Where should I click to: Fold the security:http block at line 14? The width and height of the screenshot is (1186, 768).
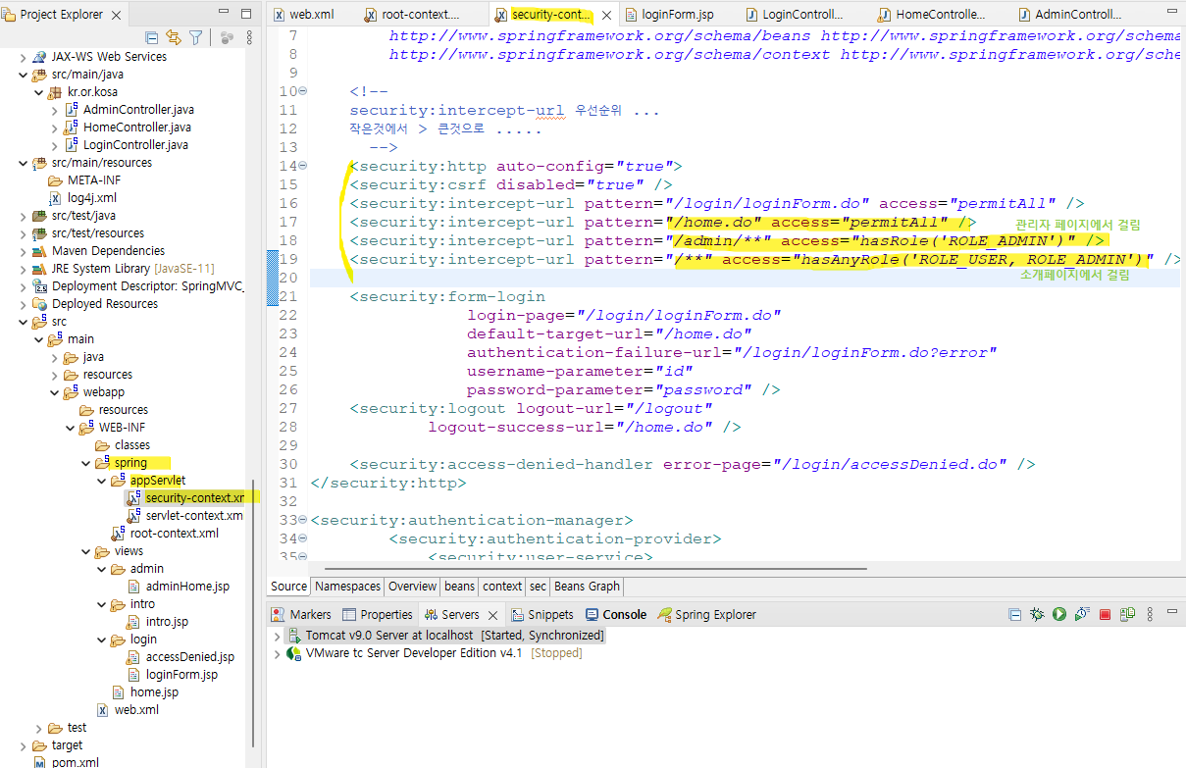302,166
